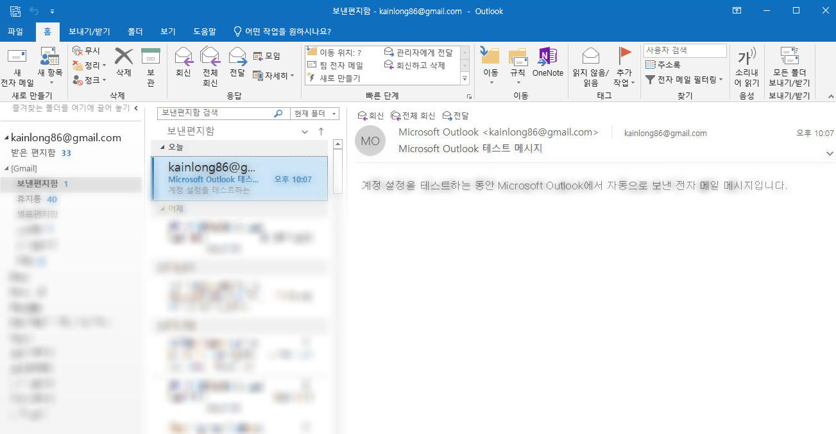Click the MO sender avatar
This screenshot has width=836, height=434.
370,141
